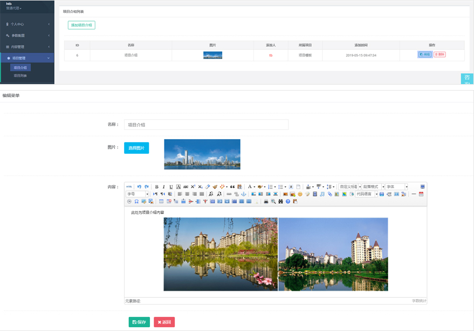The height and width of the screenshot is (331, 474).
Task: Switch editor to HTML source mode
Action: 129,187
